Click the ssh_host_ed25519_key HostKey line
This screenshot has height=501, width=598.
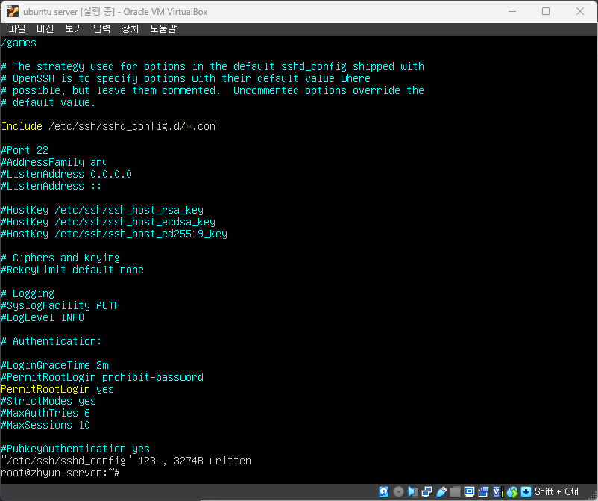pyautogui.click(x=114, y=234)
